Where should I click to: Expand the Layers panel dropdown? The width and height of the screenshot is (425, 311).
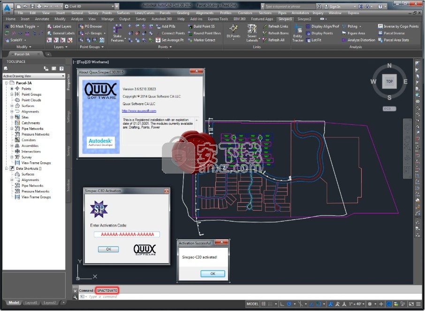(x=61, y=47)
